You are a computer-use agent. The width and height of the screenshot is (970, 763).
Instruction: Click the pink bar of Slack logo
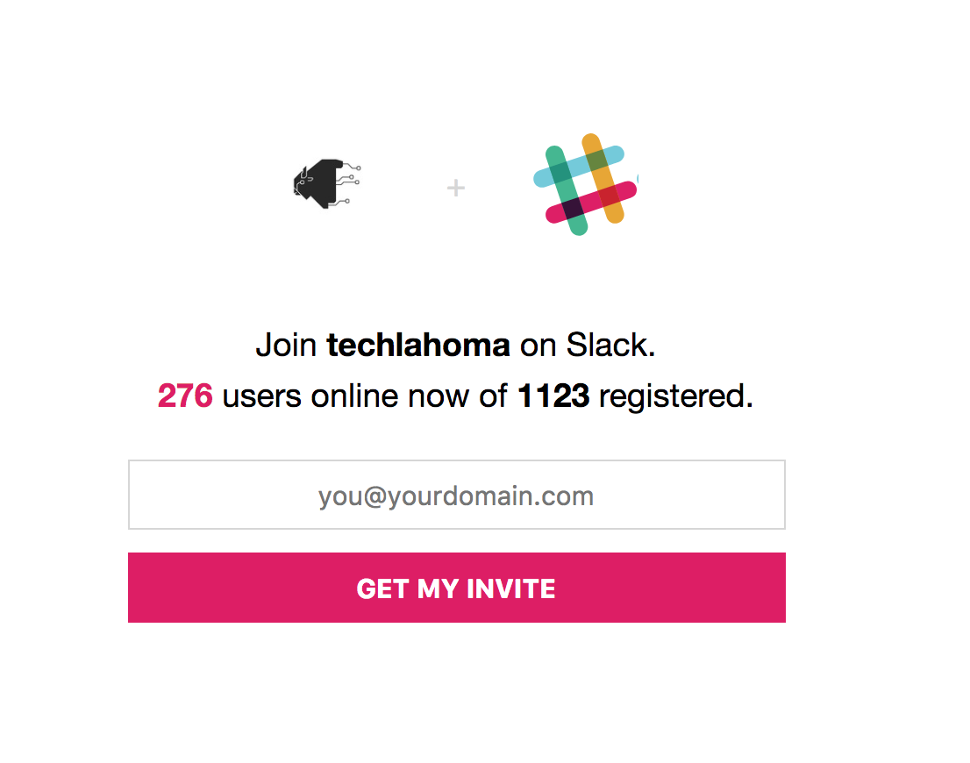[591, 203]
